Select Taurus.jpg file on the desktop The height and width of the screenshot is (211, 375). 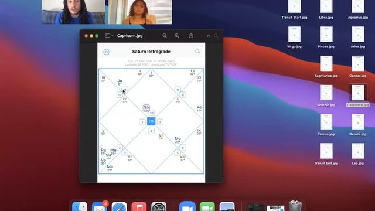coord(326,125)
